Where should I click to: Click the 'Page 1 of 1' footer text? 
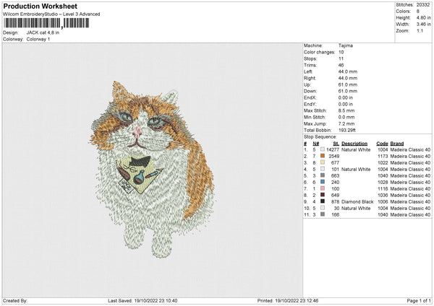(419, 300)
